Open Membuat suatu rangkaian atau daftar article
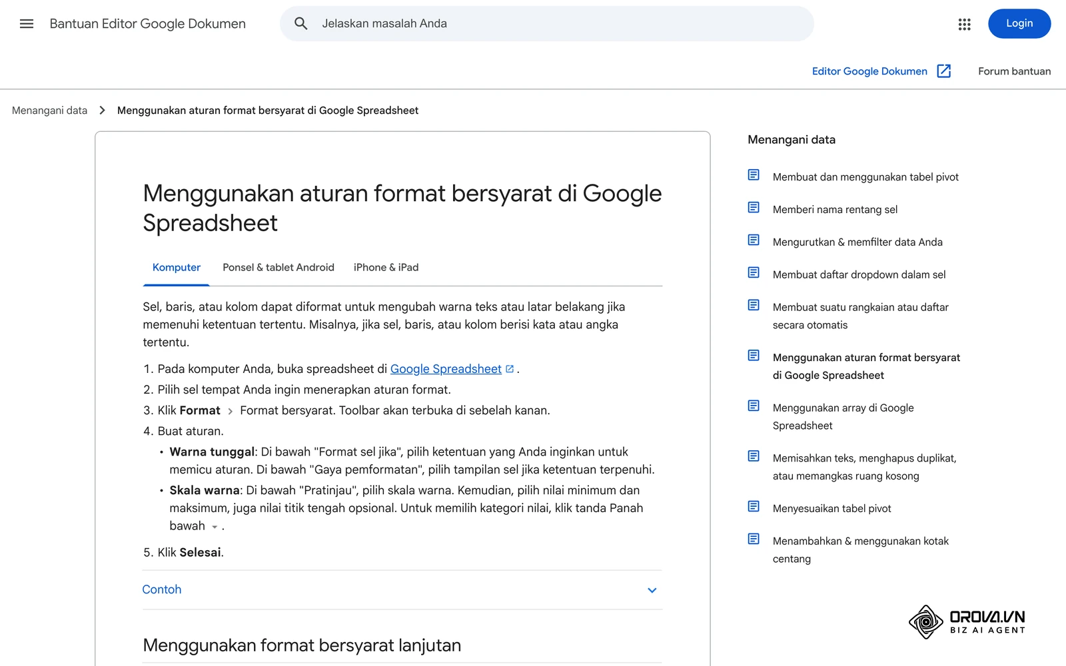Screen dimensions: 1066x666 [861, 316]
